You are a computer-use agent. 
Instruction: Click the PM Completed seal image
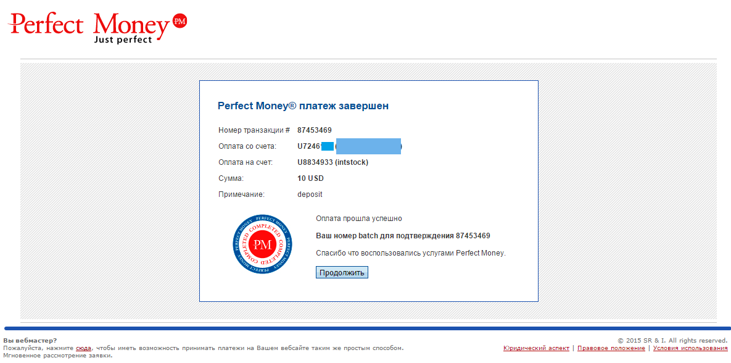tap(263, 244)
